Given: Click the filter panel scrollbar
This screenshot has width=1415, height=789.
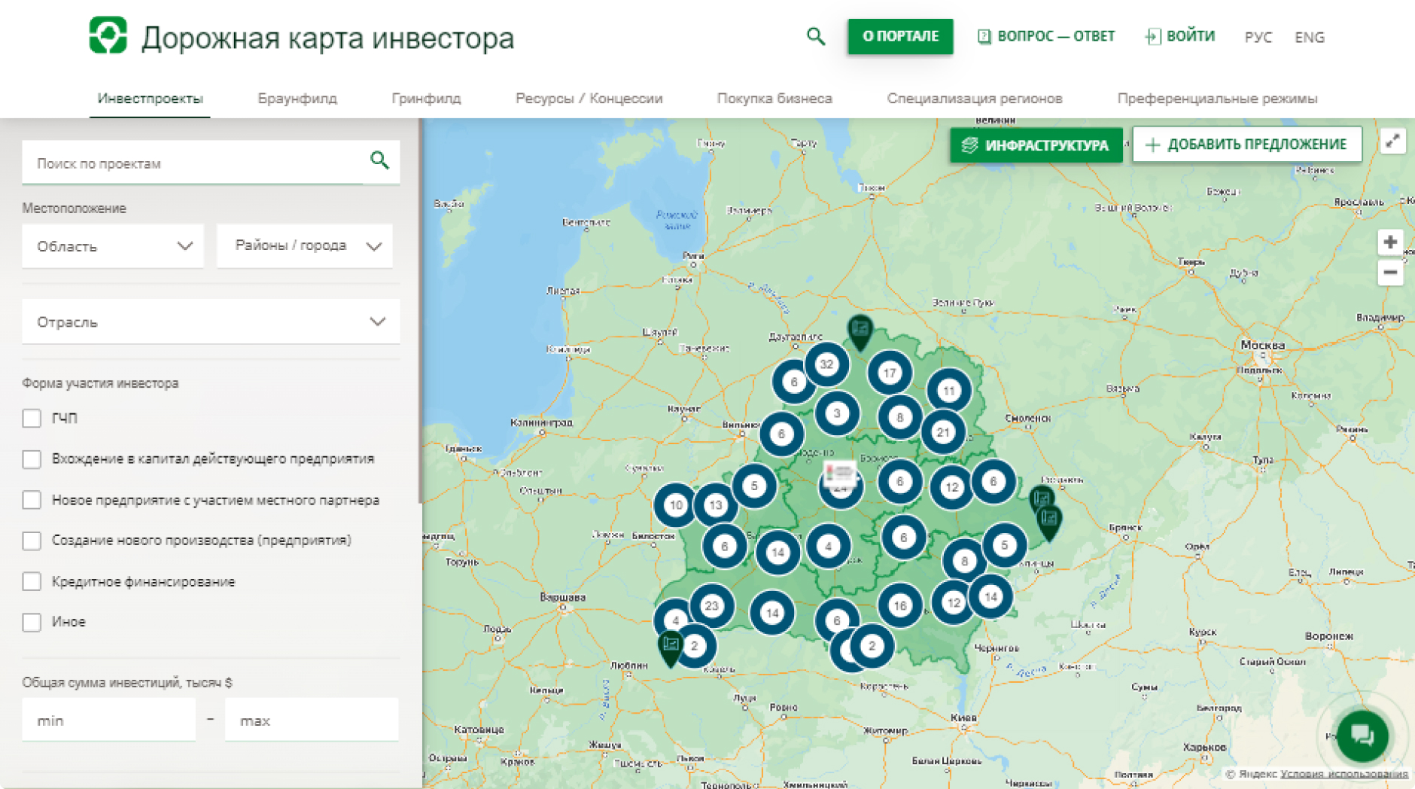Looking at the screenshot, I should click(x=420, y=312).
